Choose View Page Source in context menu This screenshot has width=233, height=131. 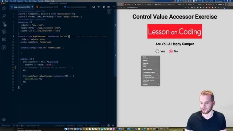[150, 80]
